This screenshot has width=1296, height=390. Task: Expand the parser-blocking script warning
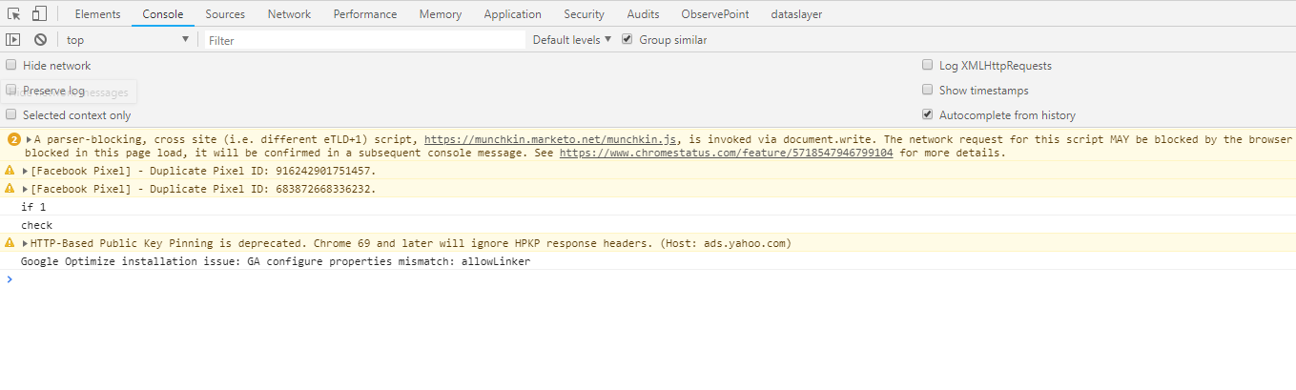[x=29, y=139]
